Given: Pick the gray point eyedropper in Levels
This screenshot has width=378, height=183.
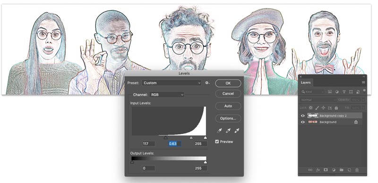Looking at the screenshot, I should [228, 131].
